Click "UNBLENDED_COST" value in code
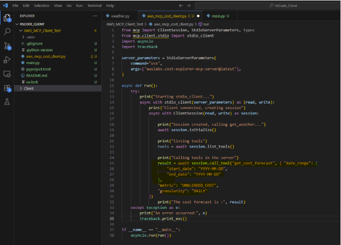The width and height of the screenshot is (341, 245). 198,185
